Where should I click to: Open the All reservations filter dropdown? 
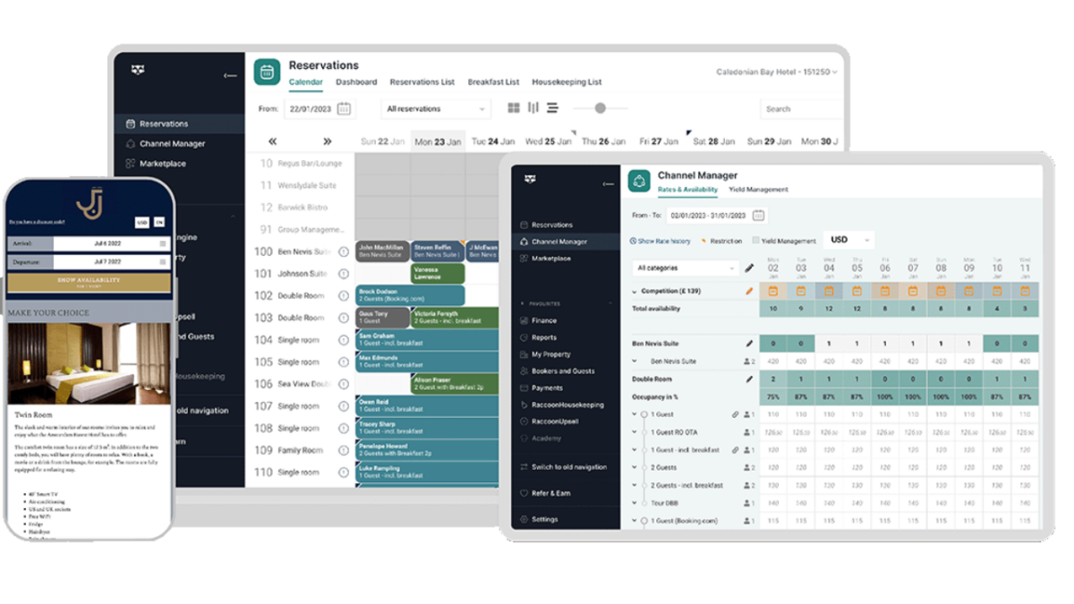pyautogui.click(x=436, y=109)
